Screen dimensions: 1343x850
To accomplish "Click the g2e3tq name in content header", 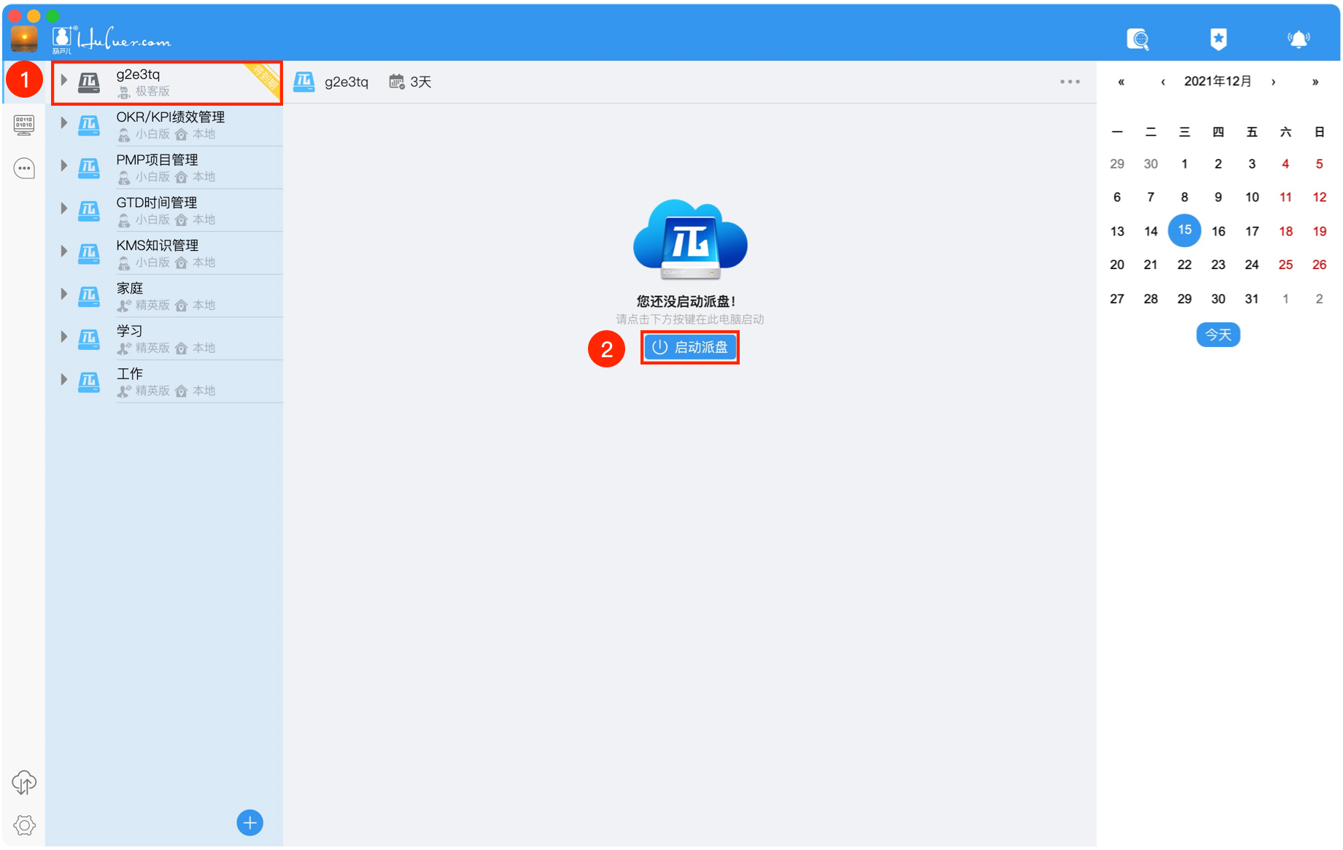I will click(347, 82).
